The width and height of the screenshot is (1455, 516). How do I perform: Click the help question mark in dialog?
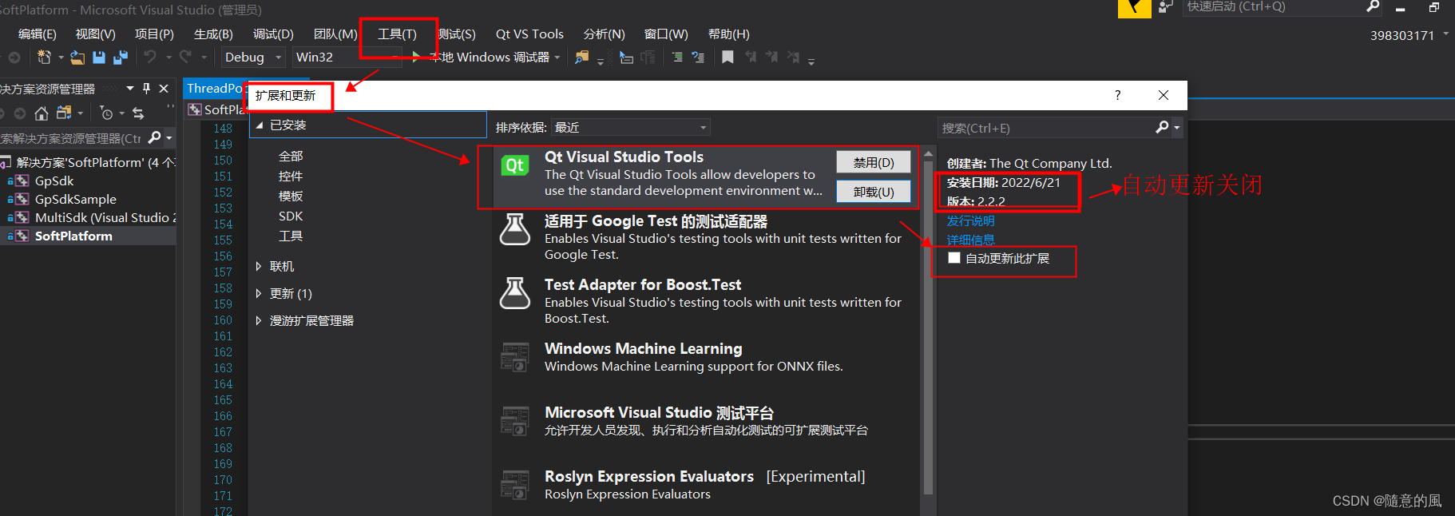coord(1117,95)
